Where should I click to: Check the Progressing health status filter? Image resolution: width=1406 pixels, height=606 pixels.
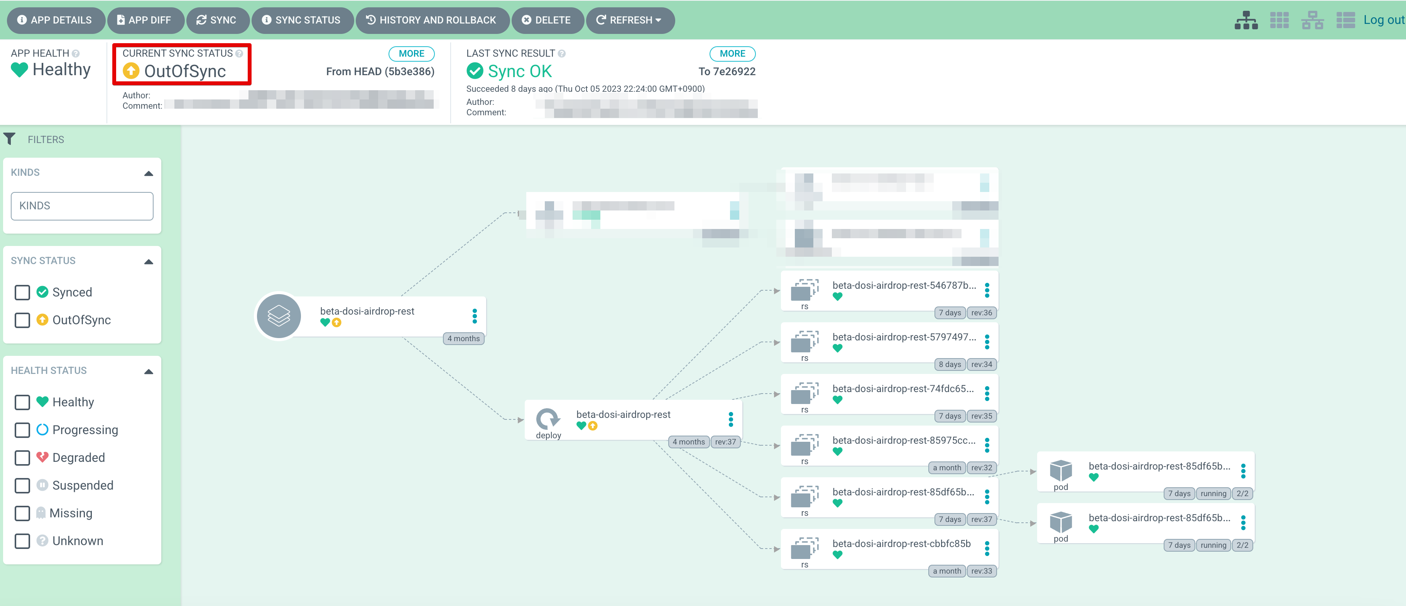pyautogui.click(x=22, y=430)
